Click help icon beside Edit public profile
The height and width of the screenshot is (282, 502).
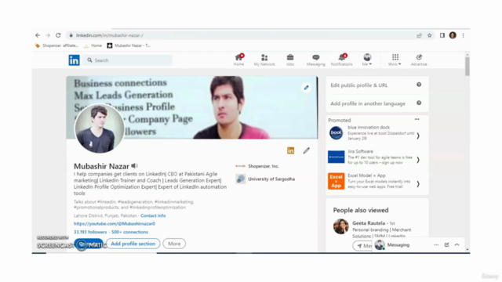point(419,85)
